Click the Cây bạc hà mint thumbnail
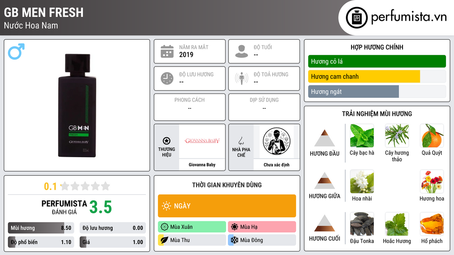 [x=362, y=135]
